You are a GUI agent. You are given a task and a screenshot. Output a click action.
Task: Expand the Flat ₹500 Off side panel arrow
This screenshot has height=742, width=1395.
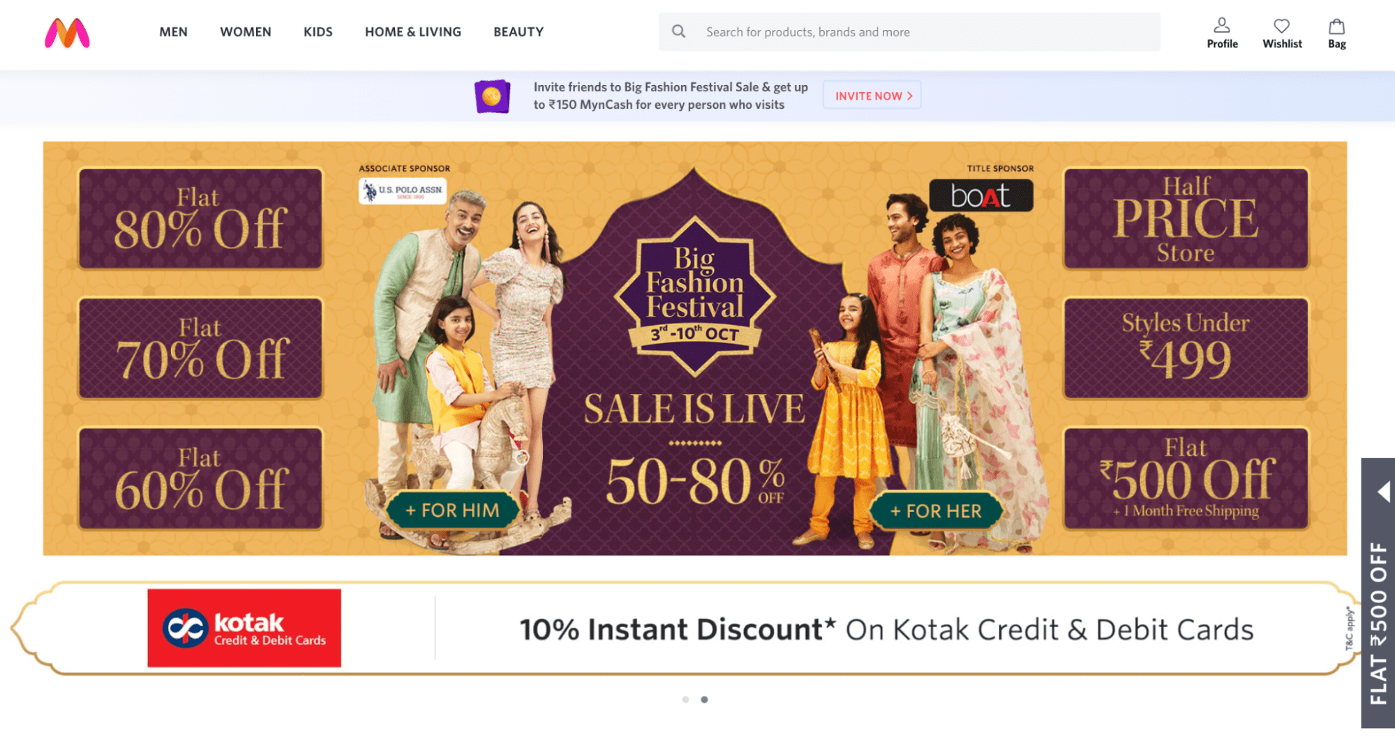(x=1384, y=492)
